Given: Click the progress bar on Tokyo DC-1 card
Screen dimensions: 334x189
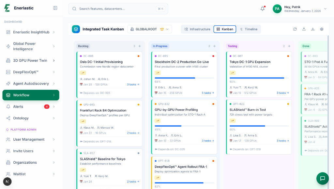Looking at the screenshot, I should click(x=258, y=78).
